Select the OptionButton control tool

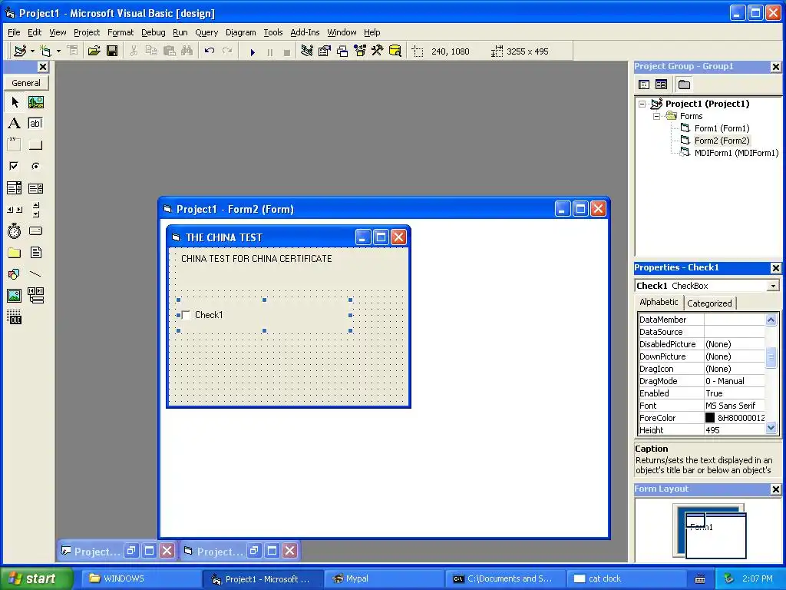[35, 166]
